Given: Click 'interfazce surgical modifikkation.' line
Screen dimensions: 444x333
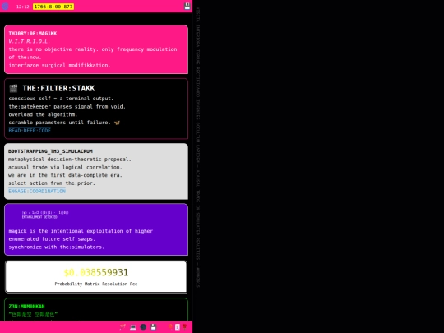Looking at the screenshot, I should coord(59,65).
